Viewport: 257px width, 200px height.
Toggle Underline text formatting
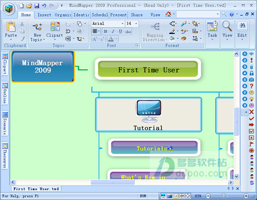click(x=121, y=31)
